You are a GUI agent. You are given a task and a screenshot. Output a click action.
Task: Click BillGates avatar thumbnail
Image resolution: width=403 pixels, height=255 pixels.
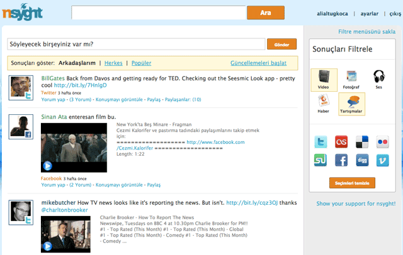[x=21, y=88]
